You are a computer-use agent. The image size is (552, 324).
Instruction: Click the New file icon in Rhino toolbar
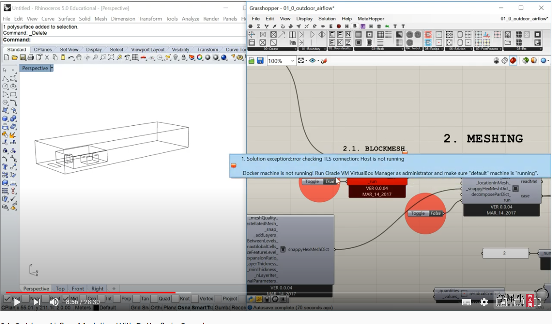coord(7,58)
